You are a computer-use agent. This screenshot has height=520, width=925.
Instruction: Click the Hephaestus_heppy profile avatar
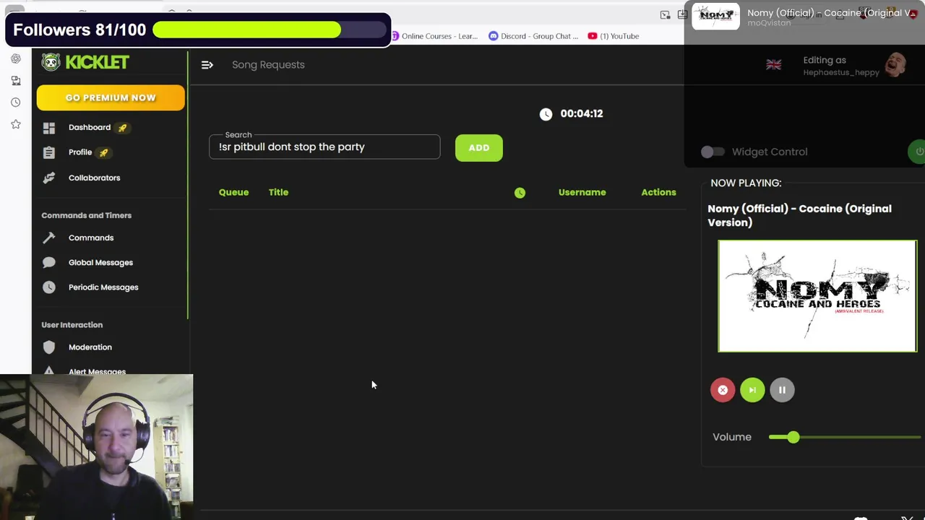(x=896, y=65)
